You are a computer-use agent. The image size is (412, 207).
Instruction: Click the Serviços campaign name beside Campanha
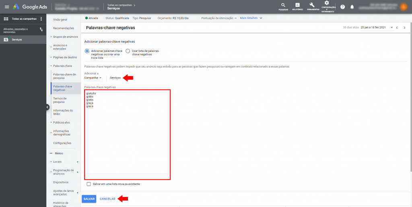[x=115, y=78]
